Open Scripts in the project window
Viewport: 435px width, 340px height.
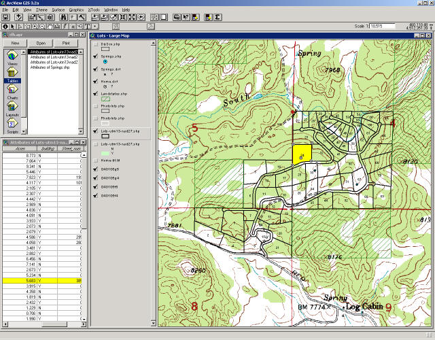[x=12, y=126]
